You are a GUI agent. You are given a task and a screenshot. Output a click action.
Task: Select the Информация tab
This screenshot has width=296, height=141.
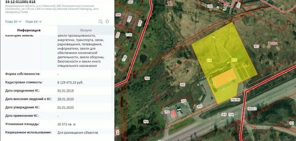point(29,30)
